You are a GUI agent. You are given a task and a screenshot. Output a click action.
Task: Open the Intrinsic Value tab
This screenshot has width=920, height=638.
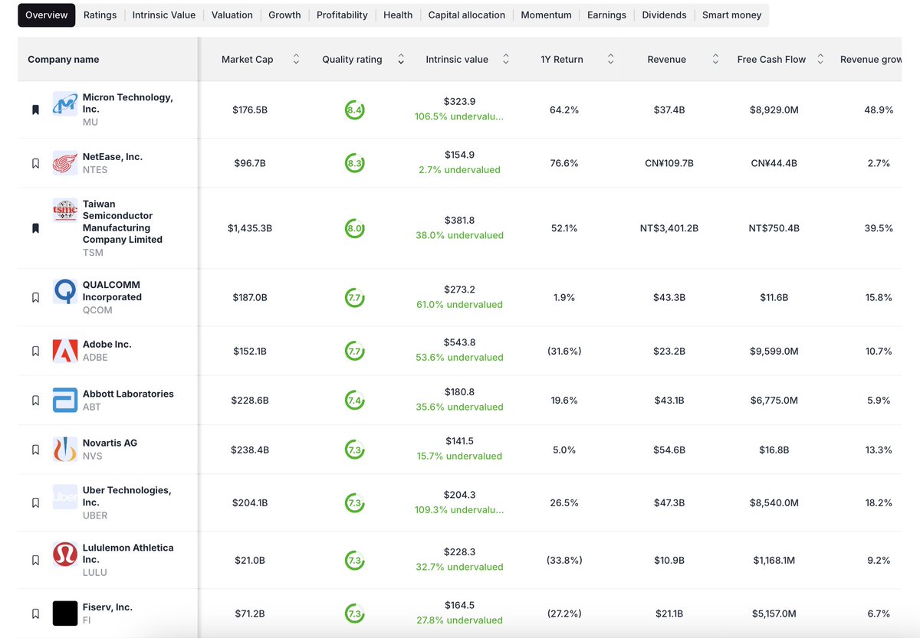coord(164,15)
